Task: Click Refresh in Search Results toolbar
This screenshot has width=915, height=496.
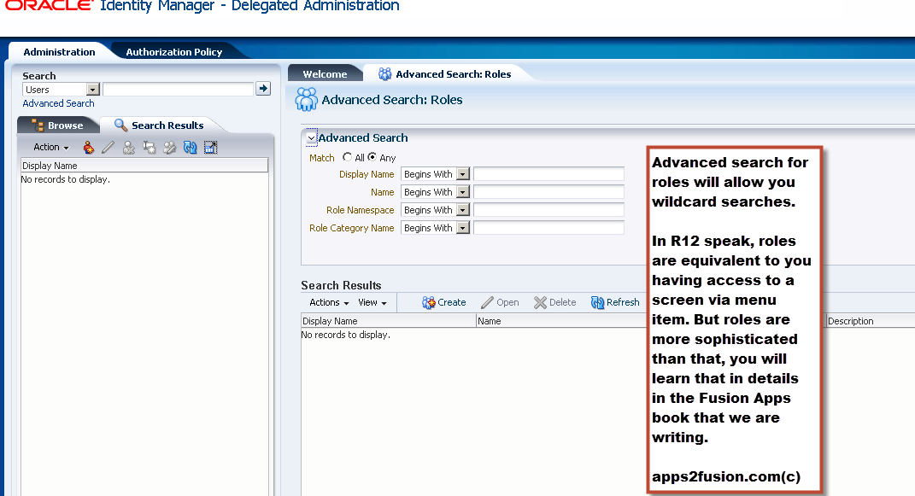Action: pyautogui.click(x=615, y=302)
